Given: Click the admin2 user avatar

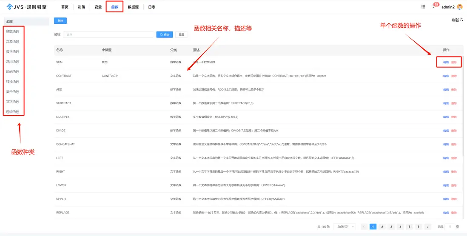Looking at the screenshot, I should (459, 7).
